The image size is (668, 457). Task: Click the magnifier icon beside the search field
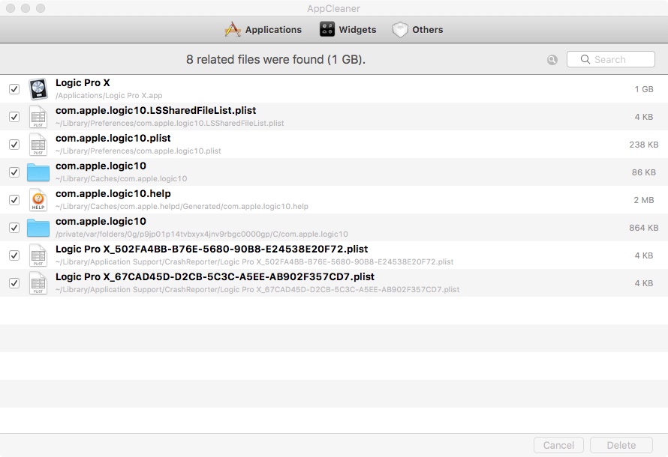point(552,60)
